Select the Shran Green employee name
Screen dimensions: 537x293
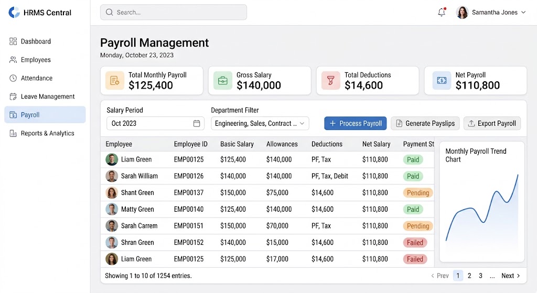[137, 242]
